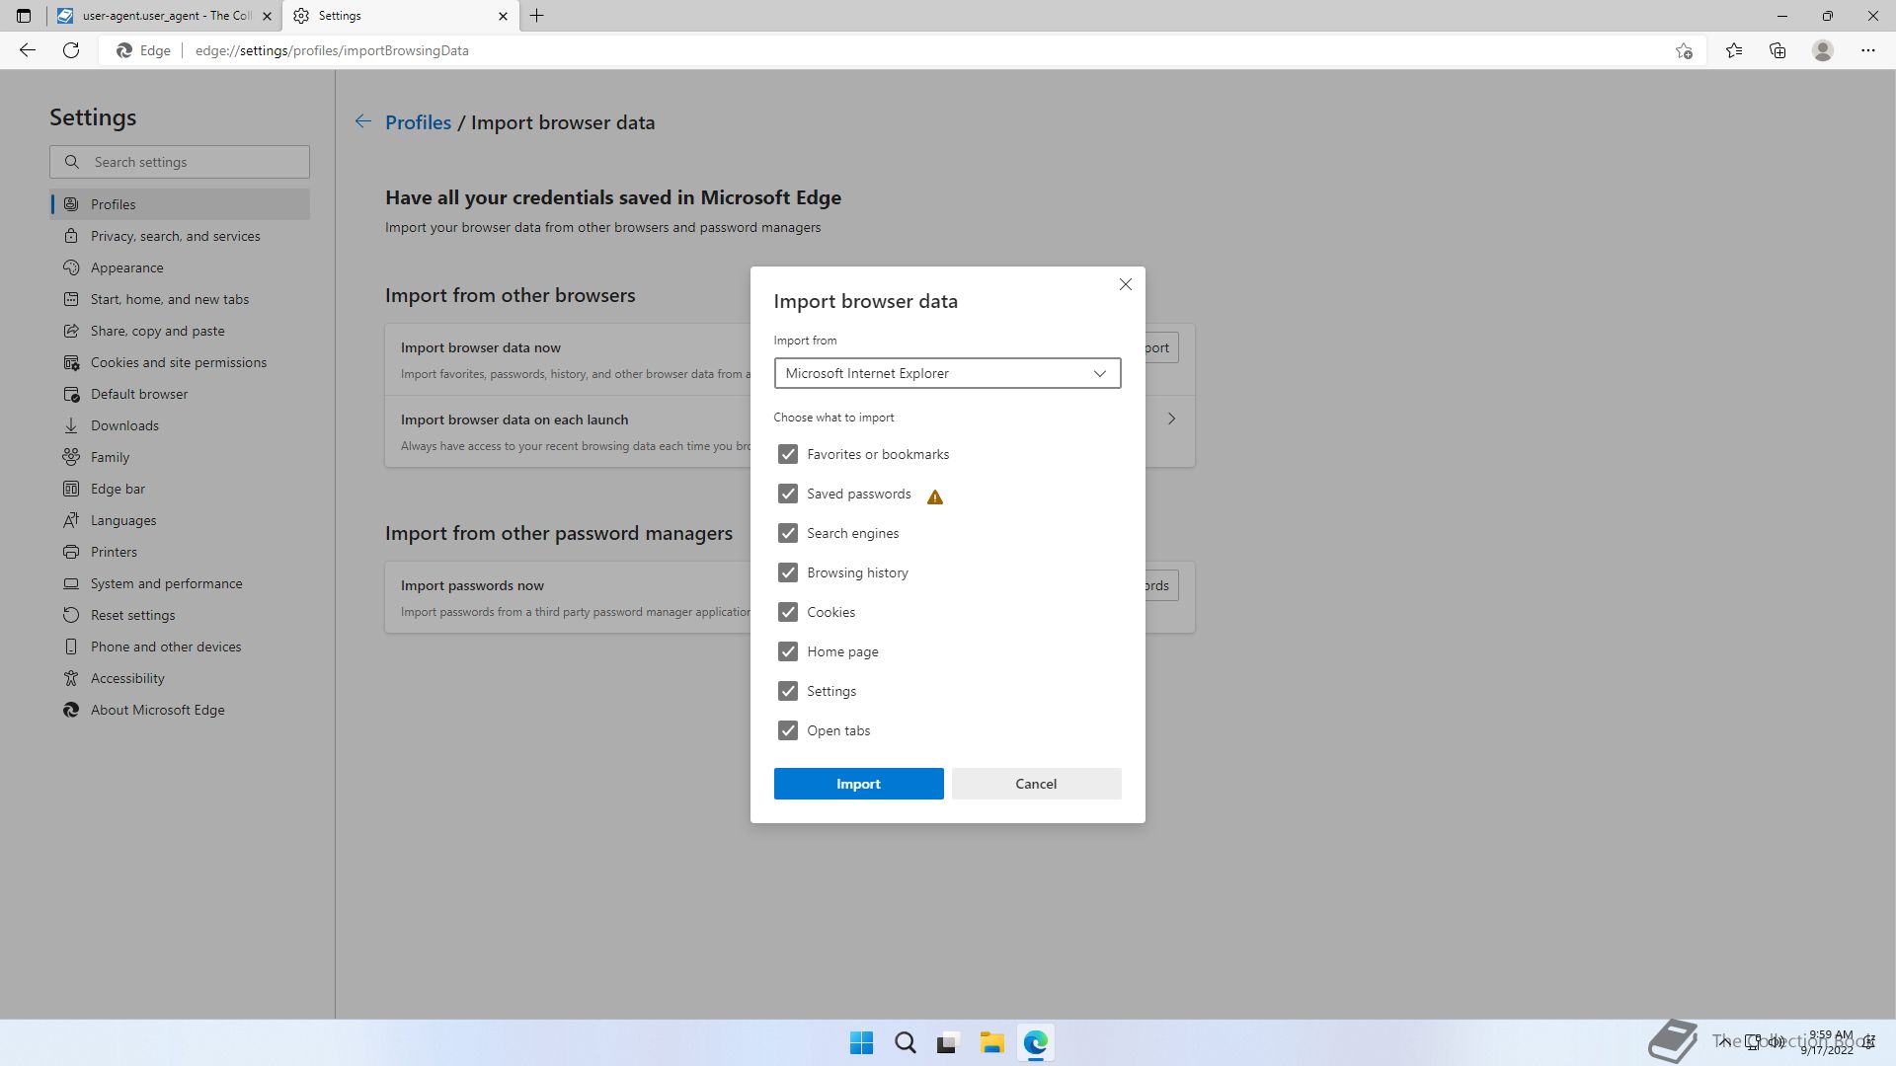Open Downloads settings
The width and height of the screenshot is (1896, 1066).
point(180,425)
